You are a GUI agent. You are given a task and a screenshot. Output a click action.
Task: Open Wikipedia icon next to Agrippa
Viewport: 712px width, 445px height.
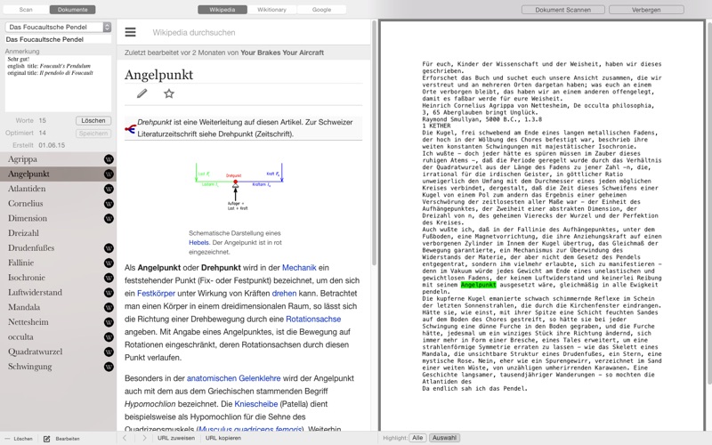pos(109,159)
